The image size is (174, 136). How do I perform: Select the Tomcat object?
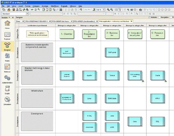(112, 76)
